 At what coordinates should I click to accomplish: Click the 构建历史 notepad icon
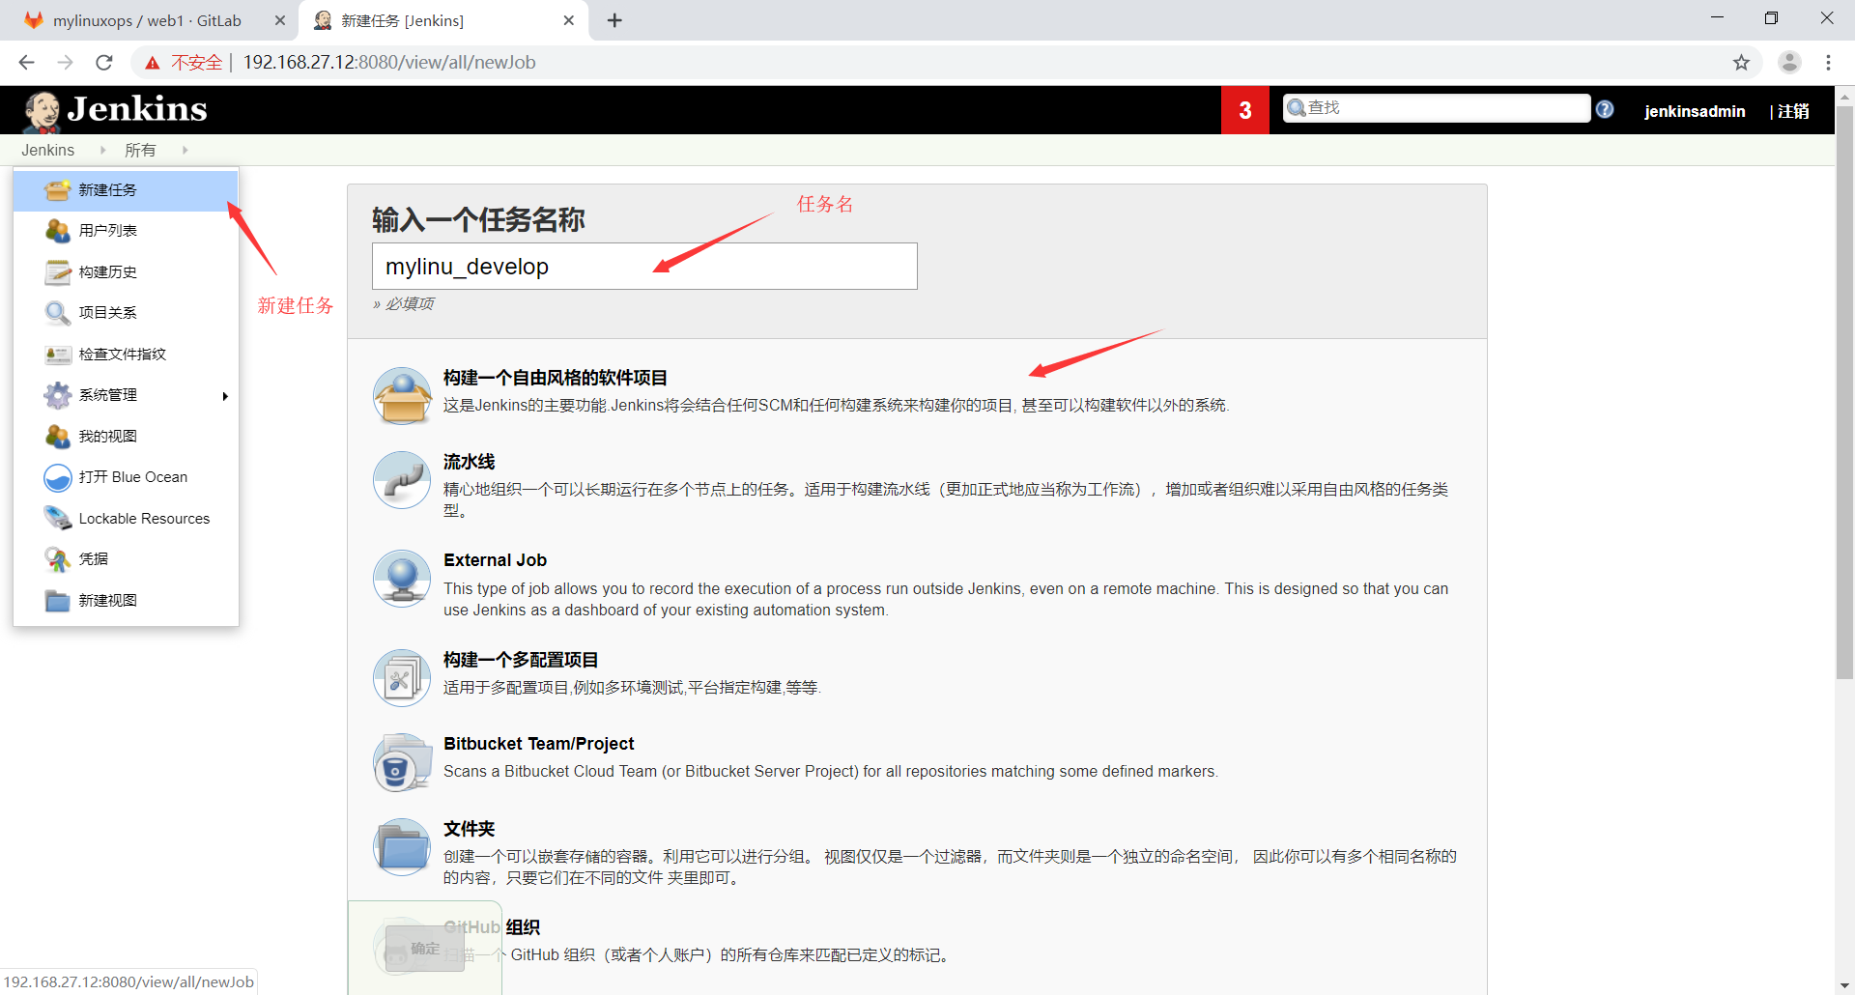58,272
